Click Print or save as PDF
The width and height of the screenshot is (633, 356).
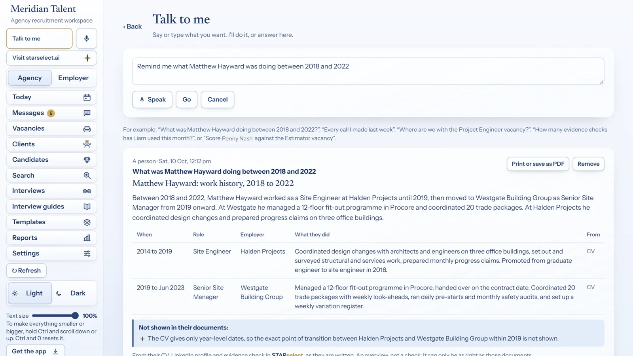point(538,164)
